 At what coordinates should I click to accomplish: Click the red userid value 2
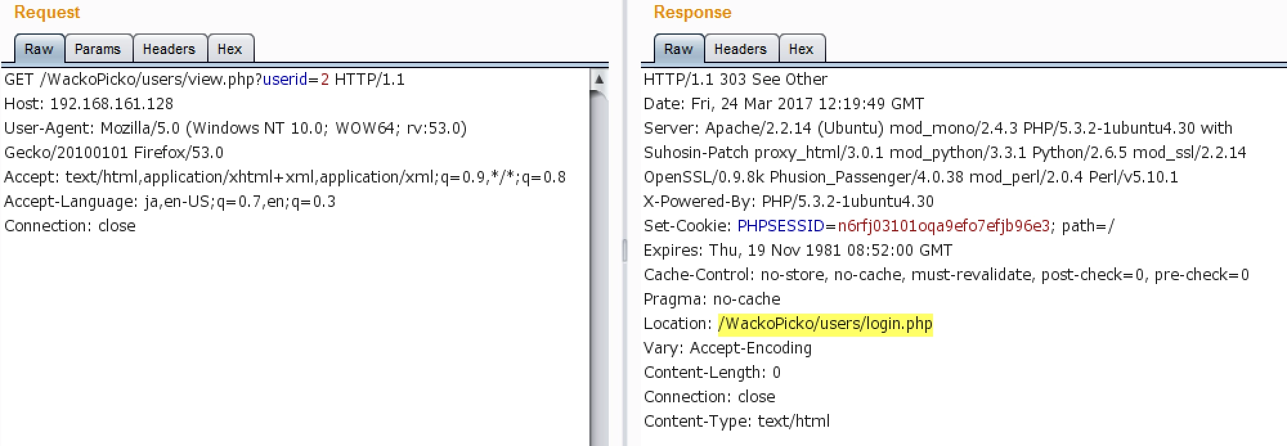tap(325, 80)
